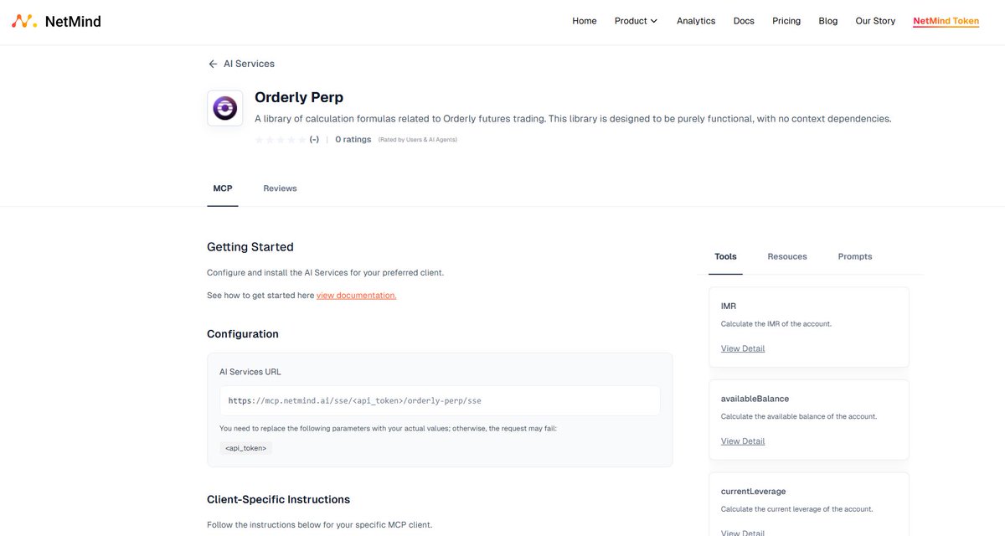Open the Our Story page

pos(875,21)
